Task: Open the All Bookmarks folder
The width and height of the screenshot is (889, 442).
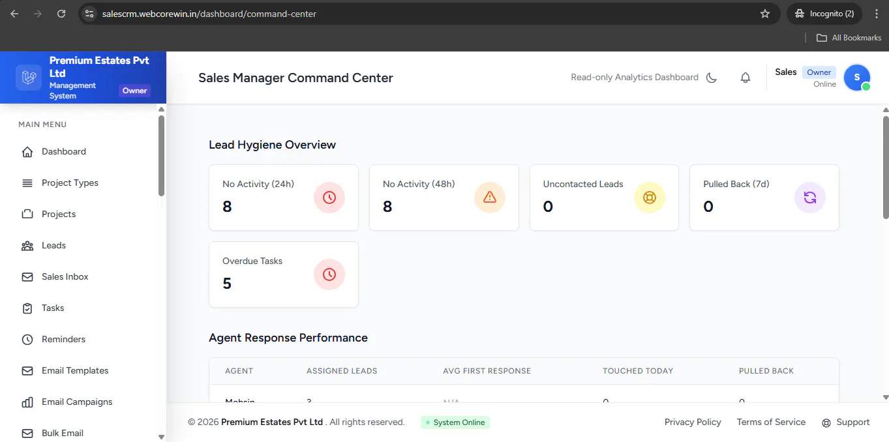Action: tap(849, 38)
